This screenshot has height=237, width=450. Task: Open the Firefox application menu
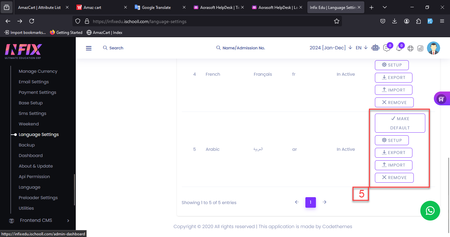(442, 21)
